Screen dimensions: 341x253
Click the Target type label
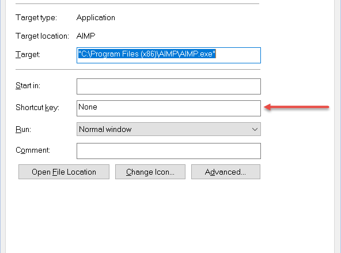[x=36, y=18]
